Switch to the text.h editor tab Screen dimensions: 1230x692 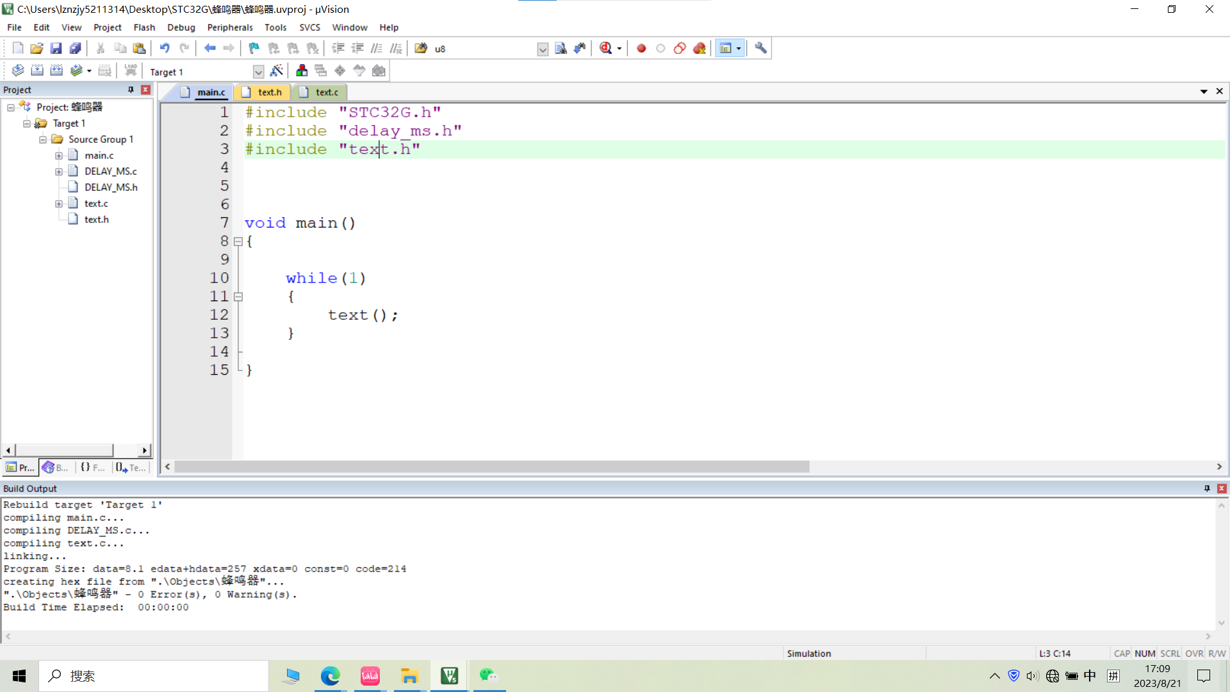tap(263, 92)
